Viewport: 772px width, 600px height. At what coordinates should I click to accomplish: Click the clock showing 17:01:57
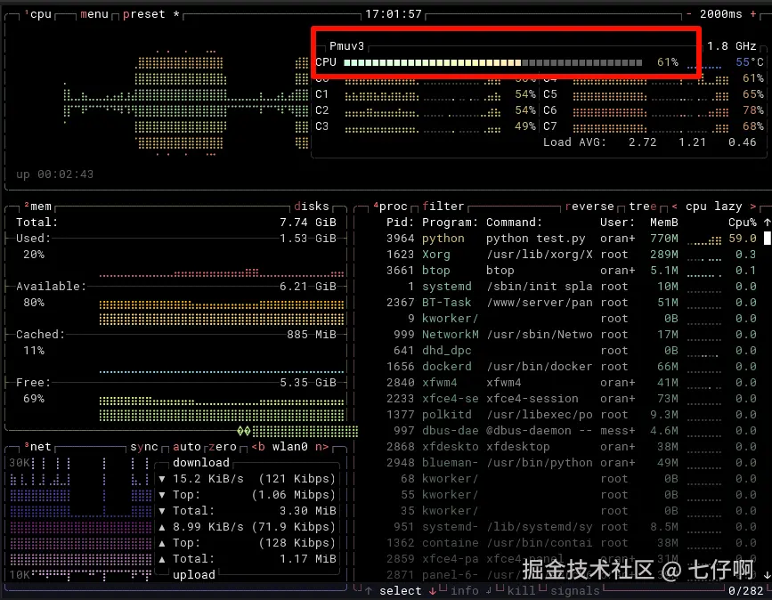tap(394, 14)
